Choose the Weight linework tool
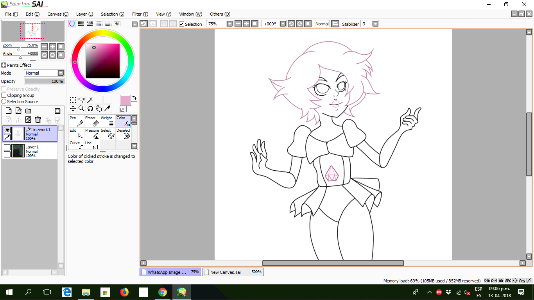 click(108, 121)
